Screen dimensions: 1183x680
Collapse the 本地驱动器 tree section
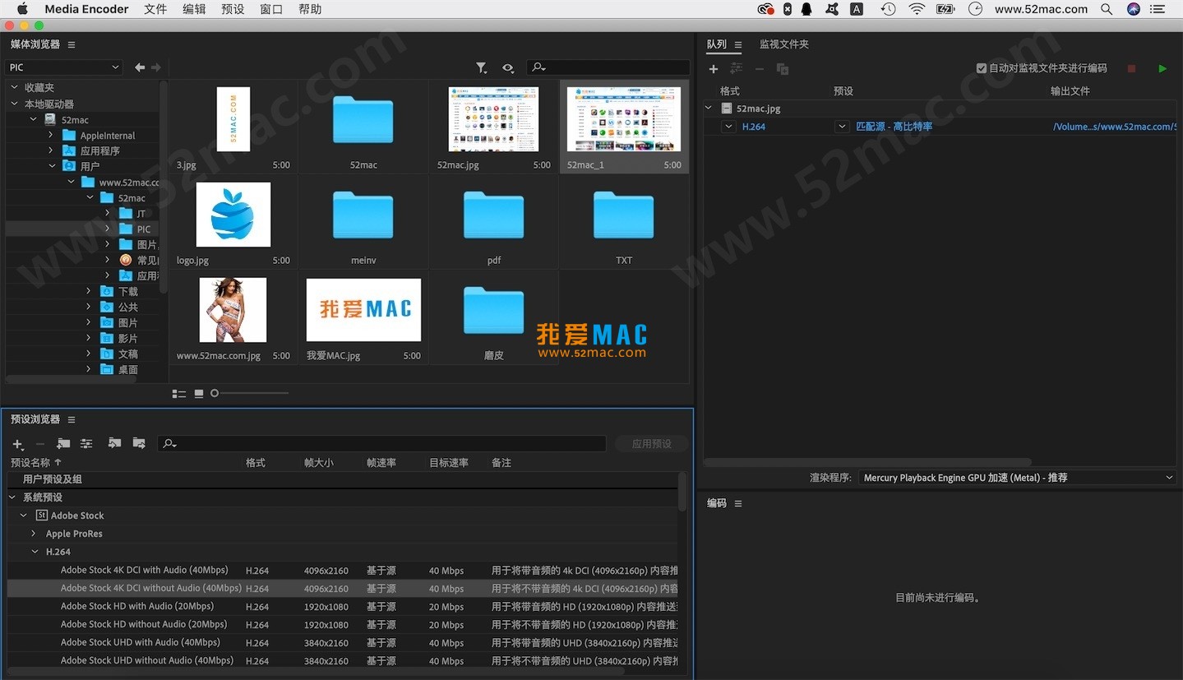click(14, 104)
